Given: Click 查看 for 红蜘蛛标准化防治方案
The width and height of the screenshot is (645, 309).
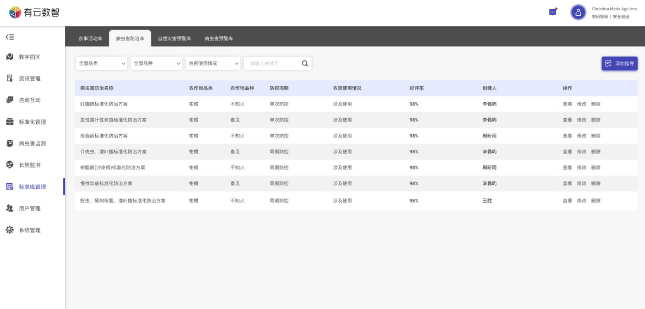Looking at the screenshot, I should click(567, 104).
